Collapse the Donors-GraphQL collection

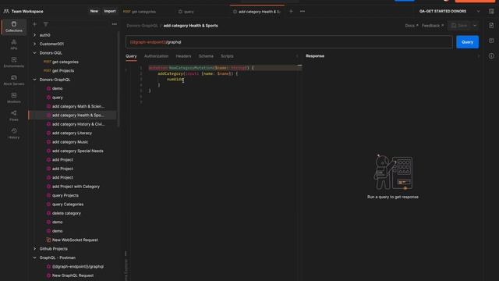point(34,80)
